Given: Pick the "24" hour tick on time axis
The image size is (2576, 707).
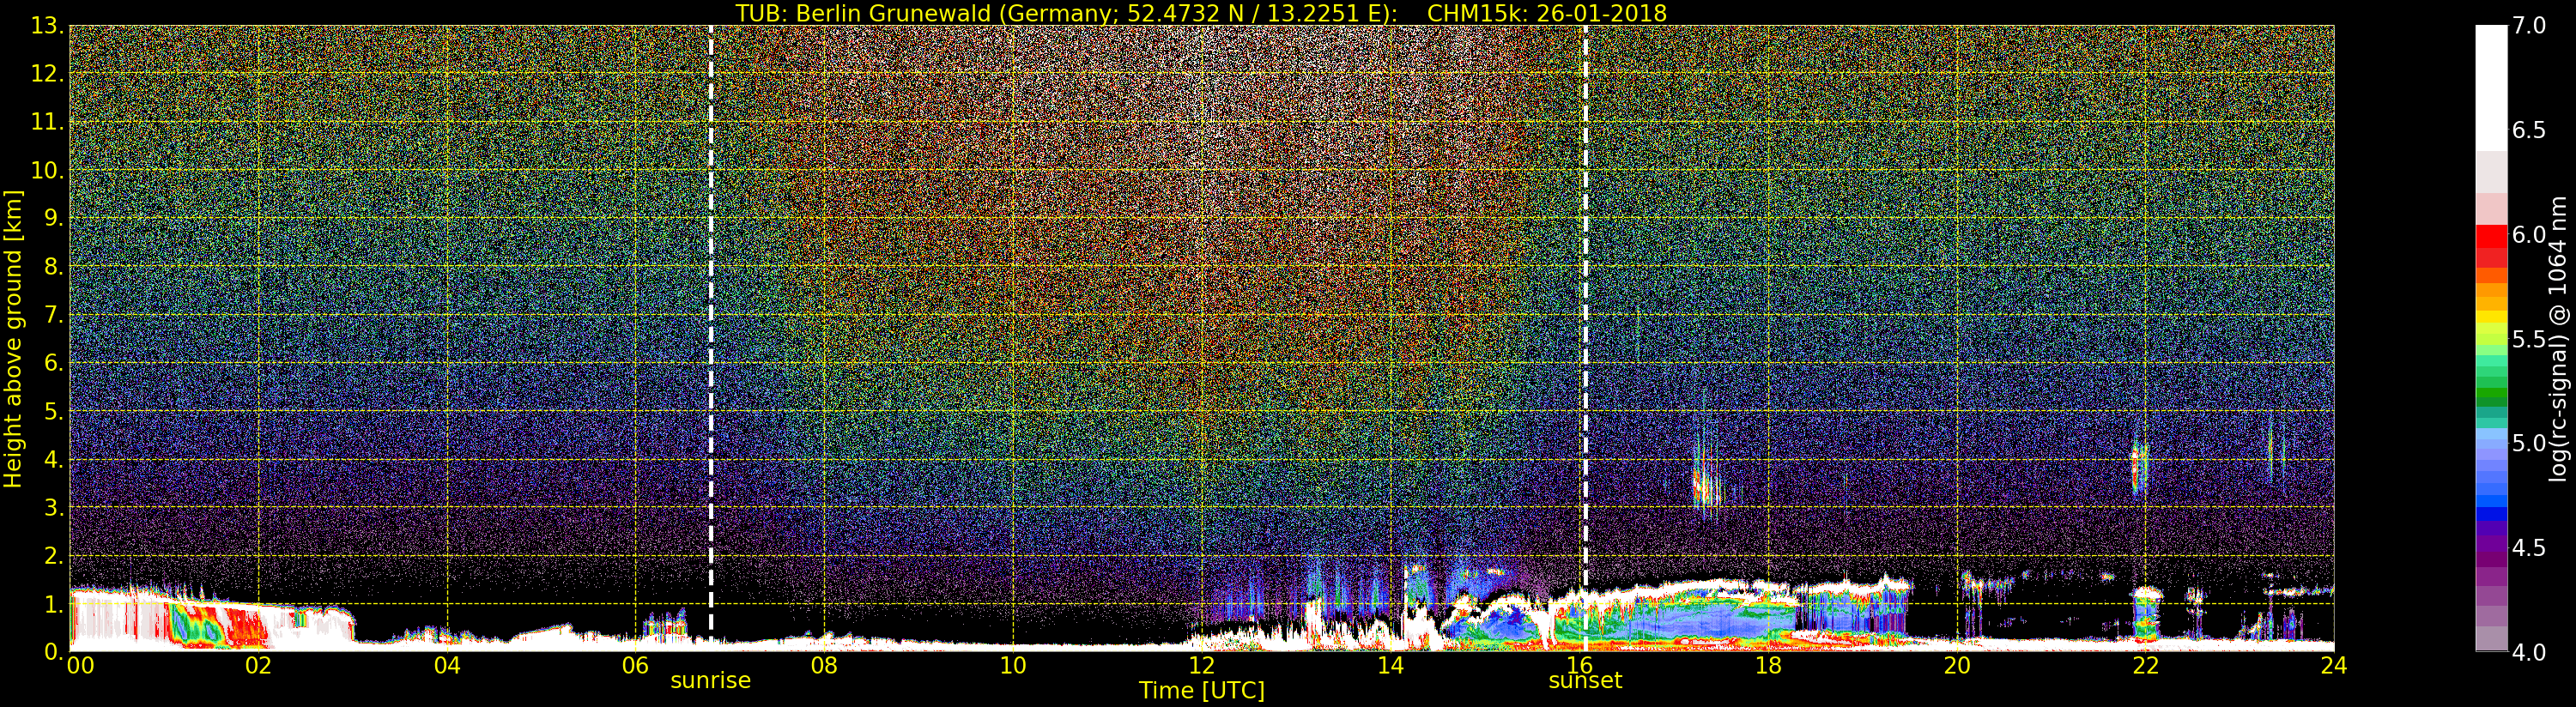Looking at the screenshot, I should (x=2334, y=665).
